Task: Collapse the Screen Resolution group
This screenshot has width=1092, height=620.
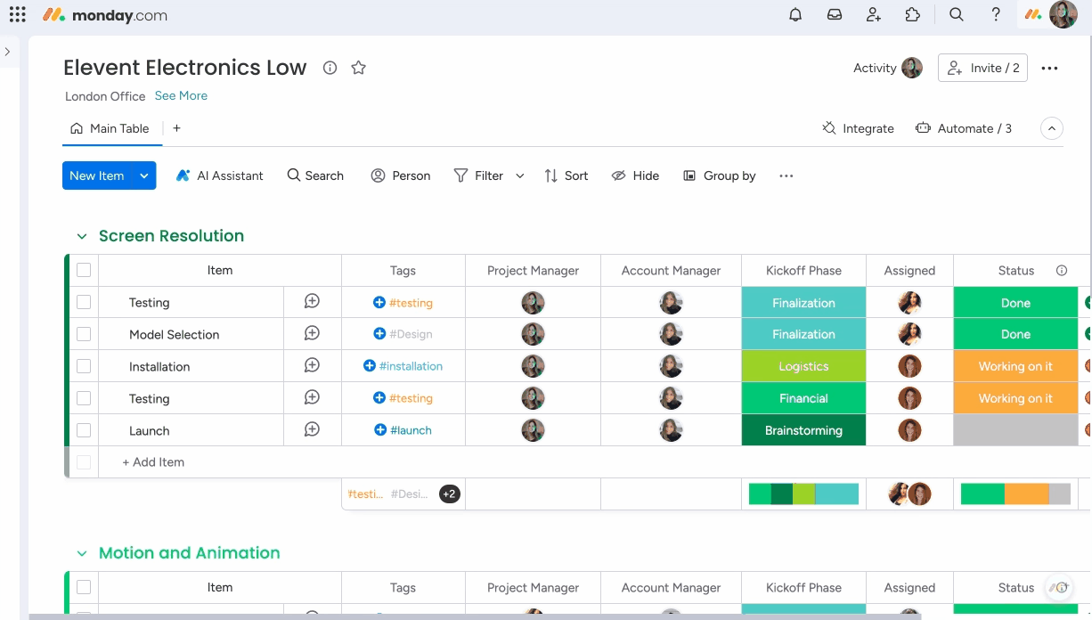Action: point(82,236)
